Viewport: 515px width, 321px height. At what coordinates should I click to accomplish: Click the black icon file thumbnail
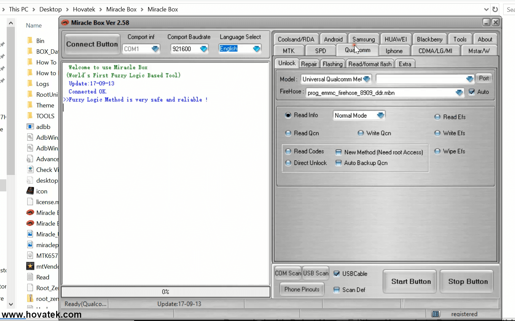30,191
